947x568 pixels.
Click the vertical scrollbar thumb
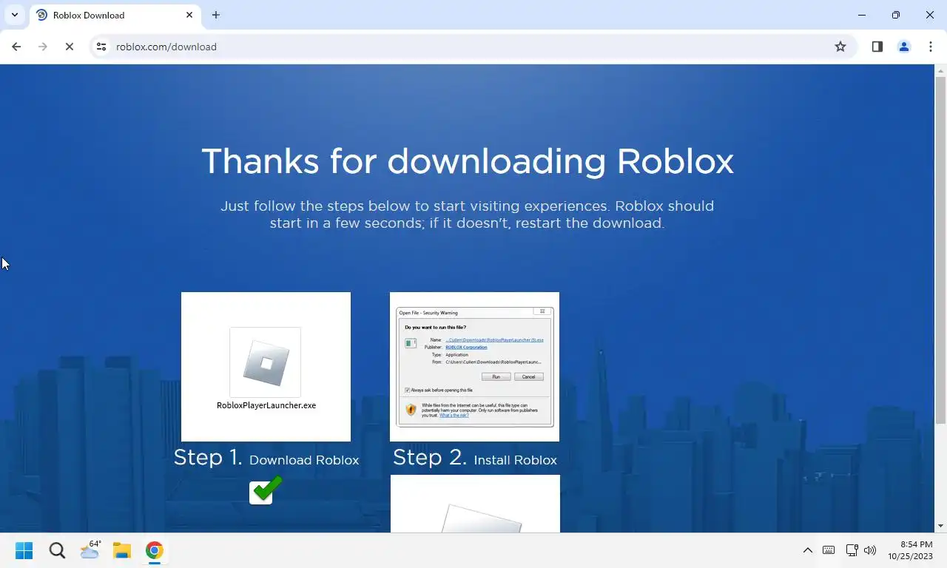click(940, 250)
